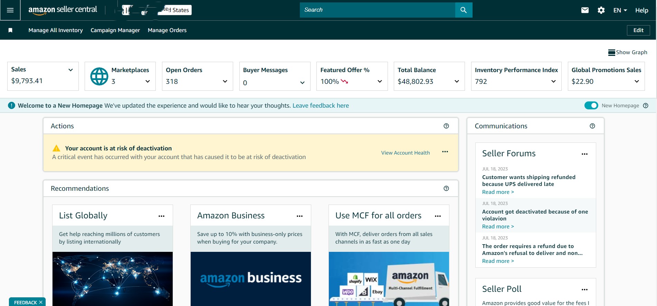Open Manage All Inventory

(x=56, y=30)
